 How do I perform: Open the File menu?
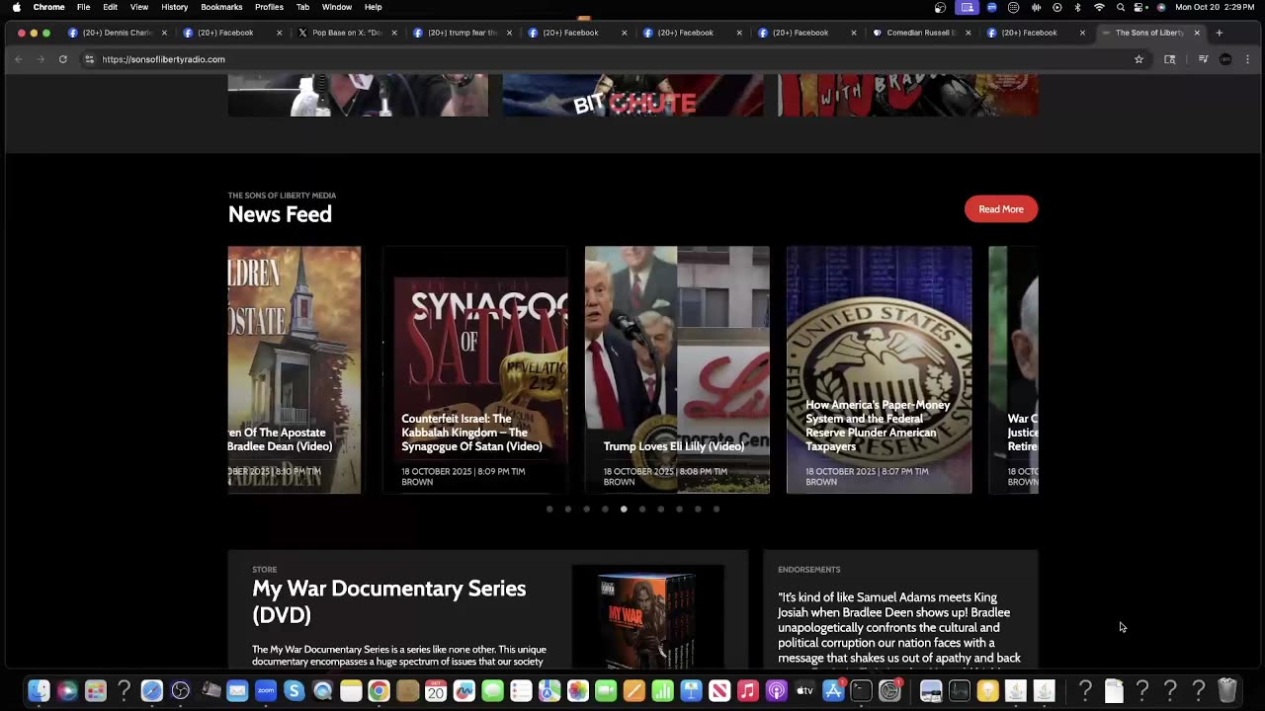pyautogui.click(x=84, y=7)
